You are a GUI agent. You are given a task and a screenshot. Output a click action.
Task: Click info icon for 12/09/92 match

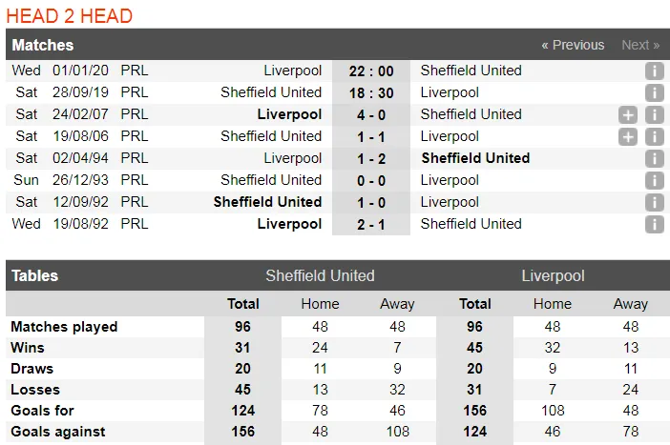click(654, 203)
